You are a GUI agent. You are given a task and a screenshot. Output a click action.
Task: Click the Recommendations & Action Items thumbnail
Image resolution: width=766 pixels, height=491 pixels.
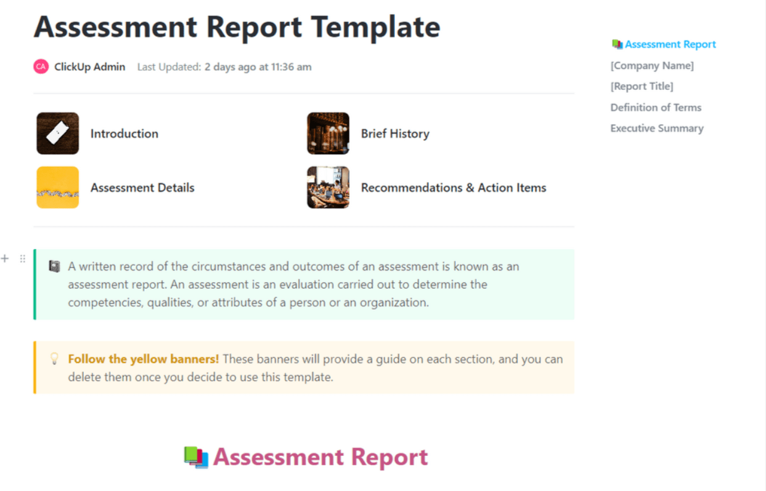(x=328, y=188)
